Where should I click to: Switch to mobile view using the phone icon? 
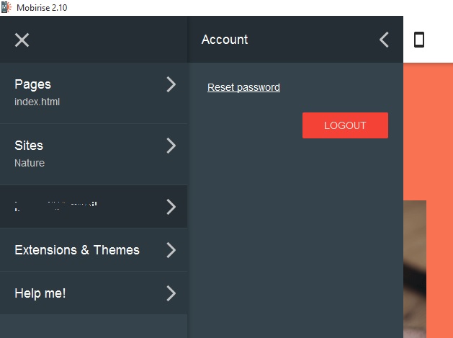click(x=419, y=40)
